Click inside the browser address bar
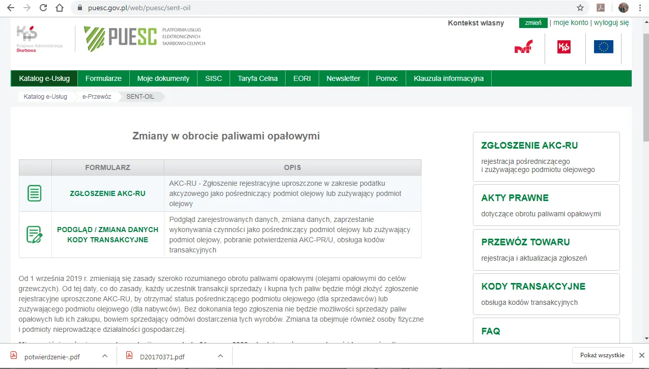The width and height of the screenshot is (649, 369). click(x=204, y=8)
